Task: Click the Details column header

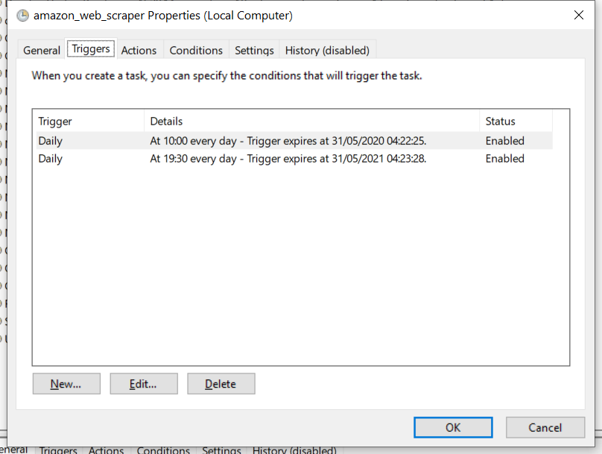Action: [311, 122]
